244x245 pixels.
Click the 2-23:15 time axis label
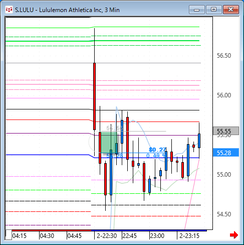(x=189, y=236)
